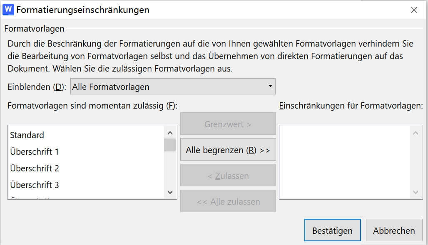
Task: Click the '< Zulassen' button
Action: 228,175
